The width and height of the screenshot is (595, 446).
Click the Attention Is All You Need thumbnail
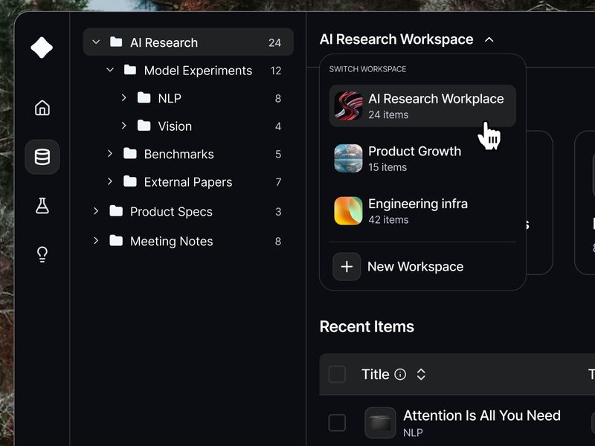pos(380,422)
